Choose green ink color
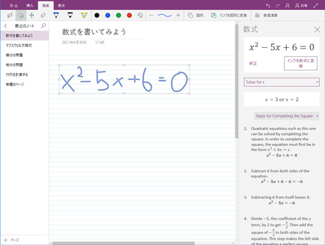Viewport: 325px width, 245px height. [119, 15]
